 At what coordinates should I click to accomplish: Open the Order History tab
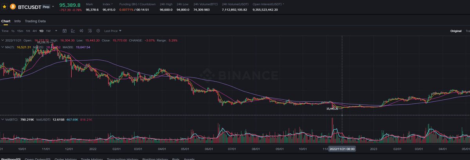[x=65, y=159]
